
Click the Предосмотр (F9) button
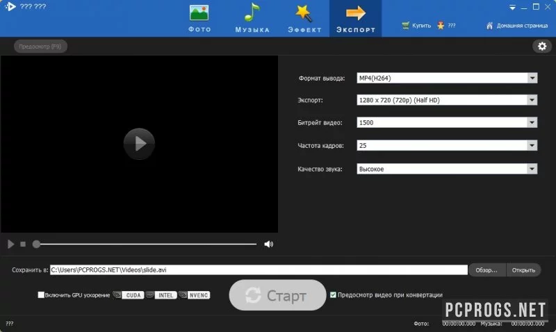40,47
